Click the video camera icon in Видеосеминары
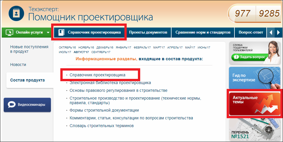283x142 pixels. 12,105
